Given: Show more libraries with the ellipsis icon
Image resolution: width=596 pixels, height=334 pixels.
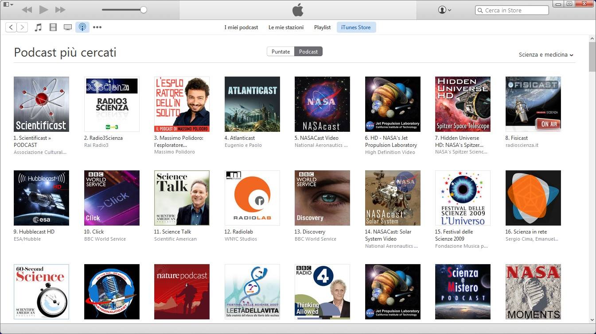Looking at the screenshot, I should [97, 27].
